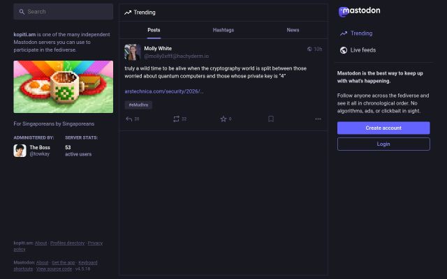
Task: Click the Mastodon logo
Action: 359,11
